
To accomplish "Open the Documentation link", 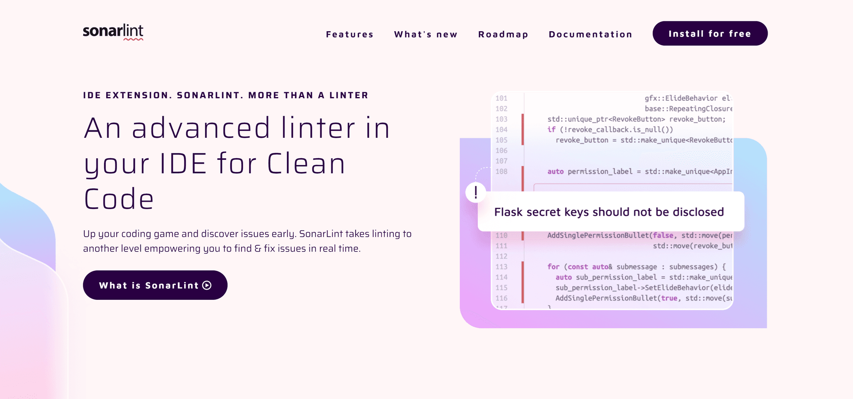I will (x=591, y=34).
